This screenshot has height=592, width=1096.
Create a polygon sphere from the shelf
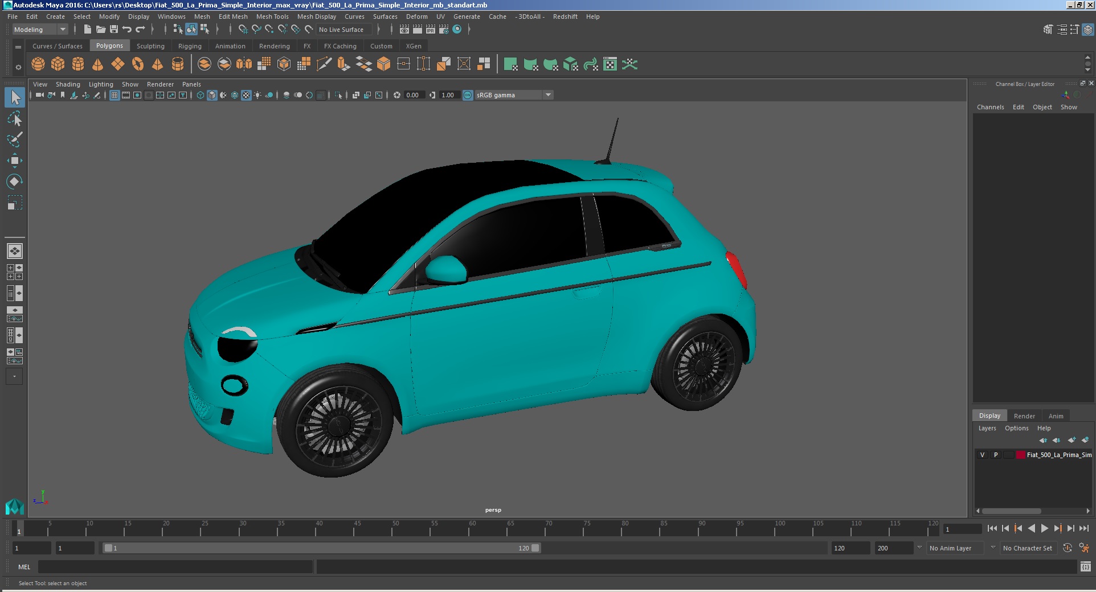coord(38,64)
